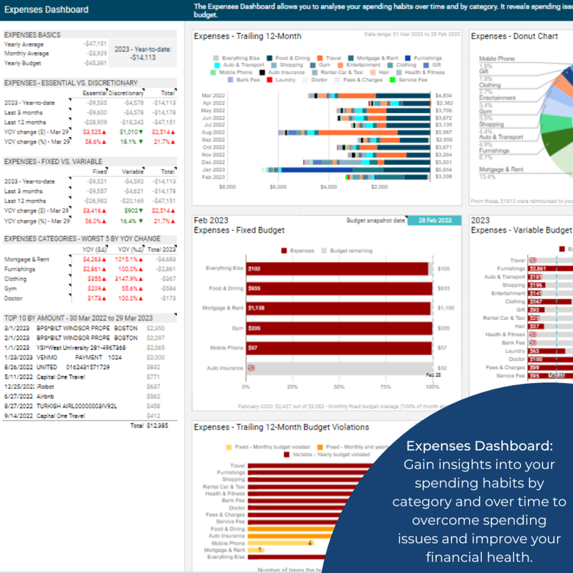Click the orange Travel legend swatch in the Trailing 12-Month chart

(320, 58)
